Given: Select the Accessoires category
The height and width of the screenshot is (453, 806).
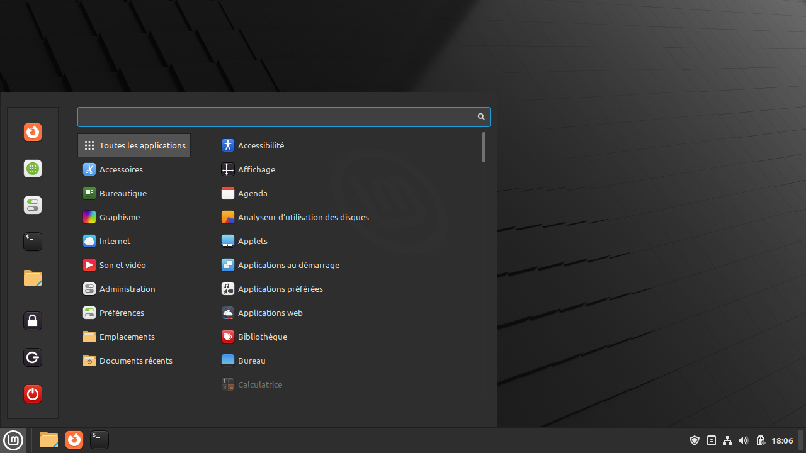Looking at the screenshot, I should click(x=121, y=169).
